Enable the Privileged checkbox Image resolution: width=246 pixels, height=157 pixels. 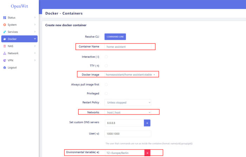(x=106, y=94)
